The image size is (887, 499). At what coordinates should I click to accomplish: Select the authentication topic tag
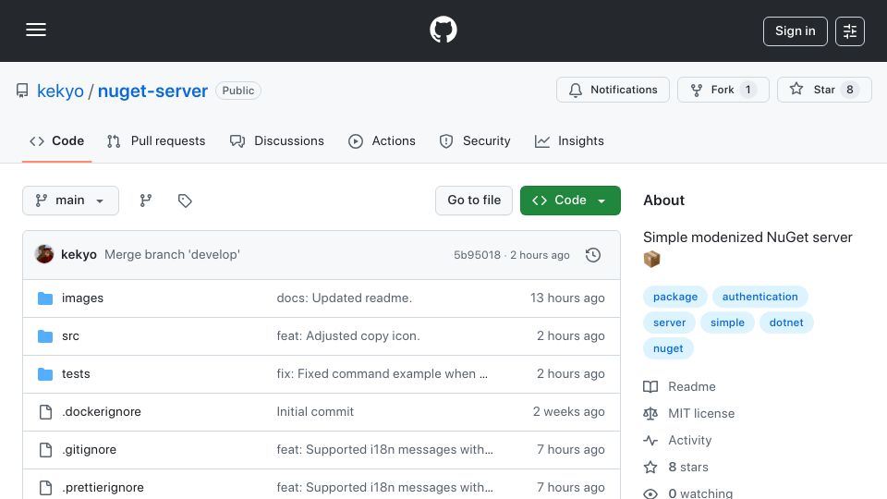(759, 297)
